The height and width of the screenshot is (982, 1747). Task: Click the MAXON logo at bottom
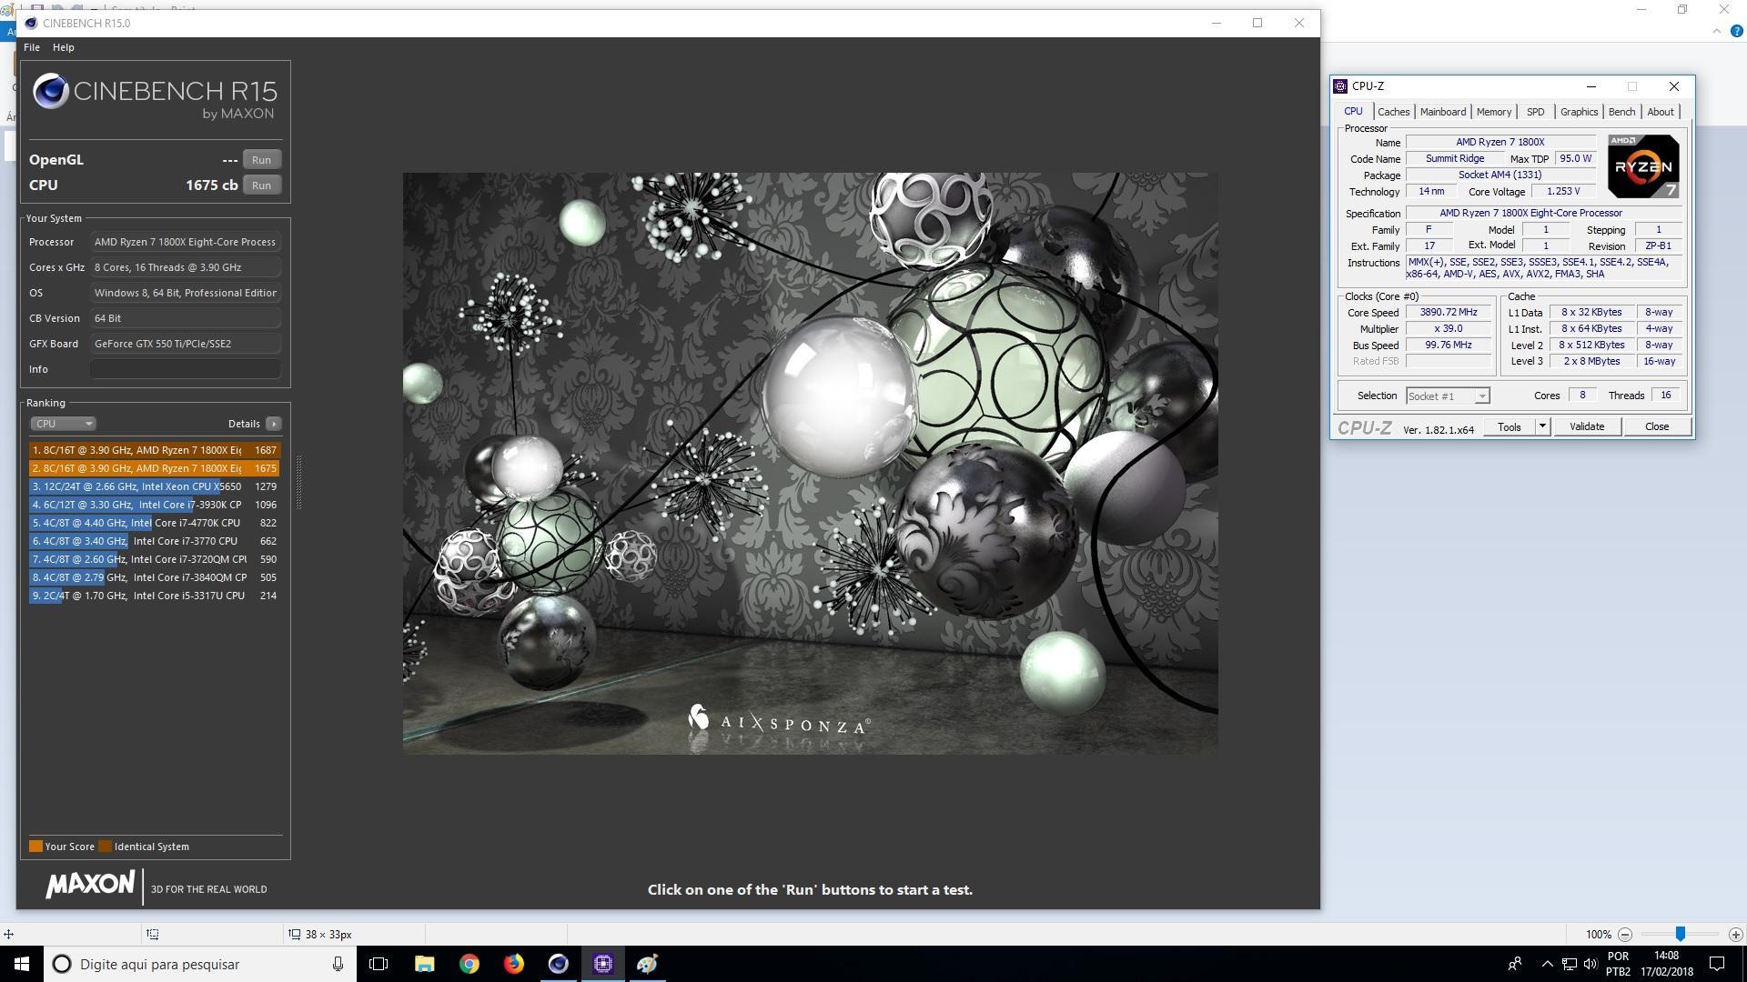[x=90, y=884]
